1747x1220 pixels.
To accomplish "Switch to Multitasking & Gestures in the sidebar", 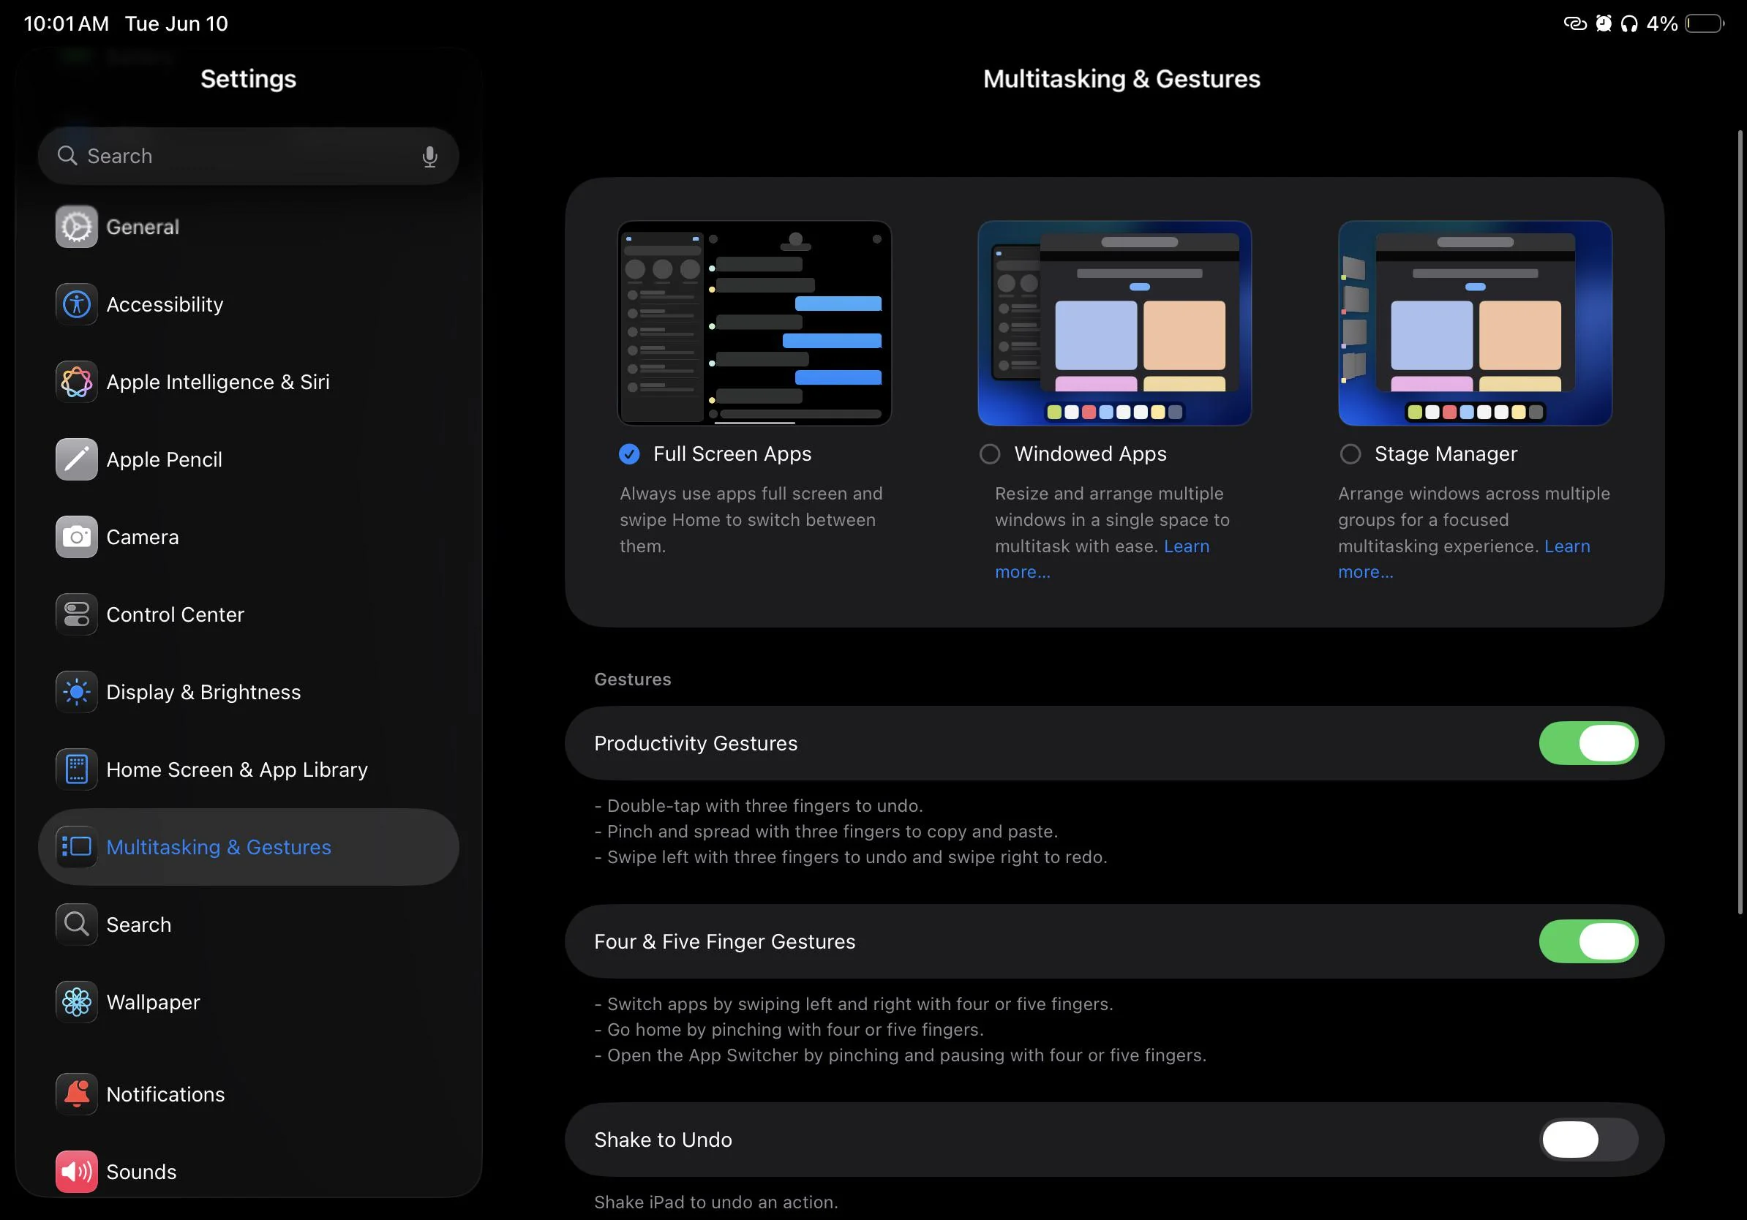I will [218, 846].
